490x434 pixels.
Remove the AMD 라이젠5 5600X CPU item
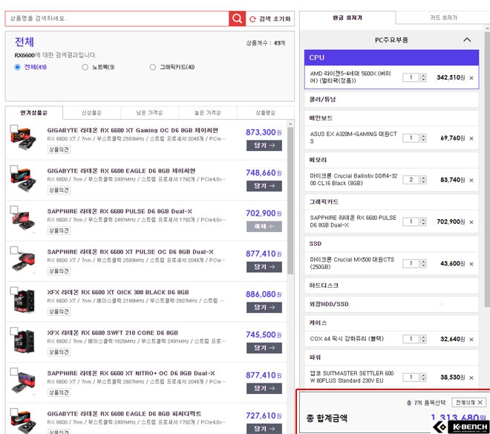coord(471,78)
